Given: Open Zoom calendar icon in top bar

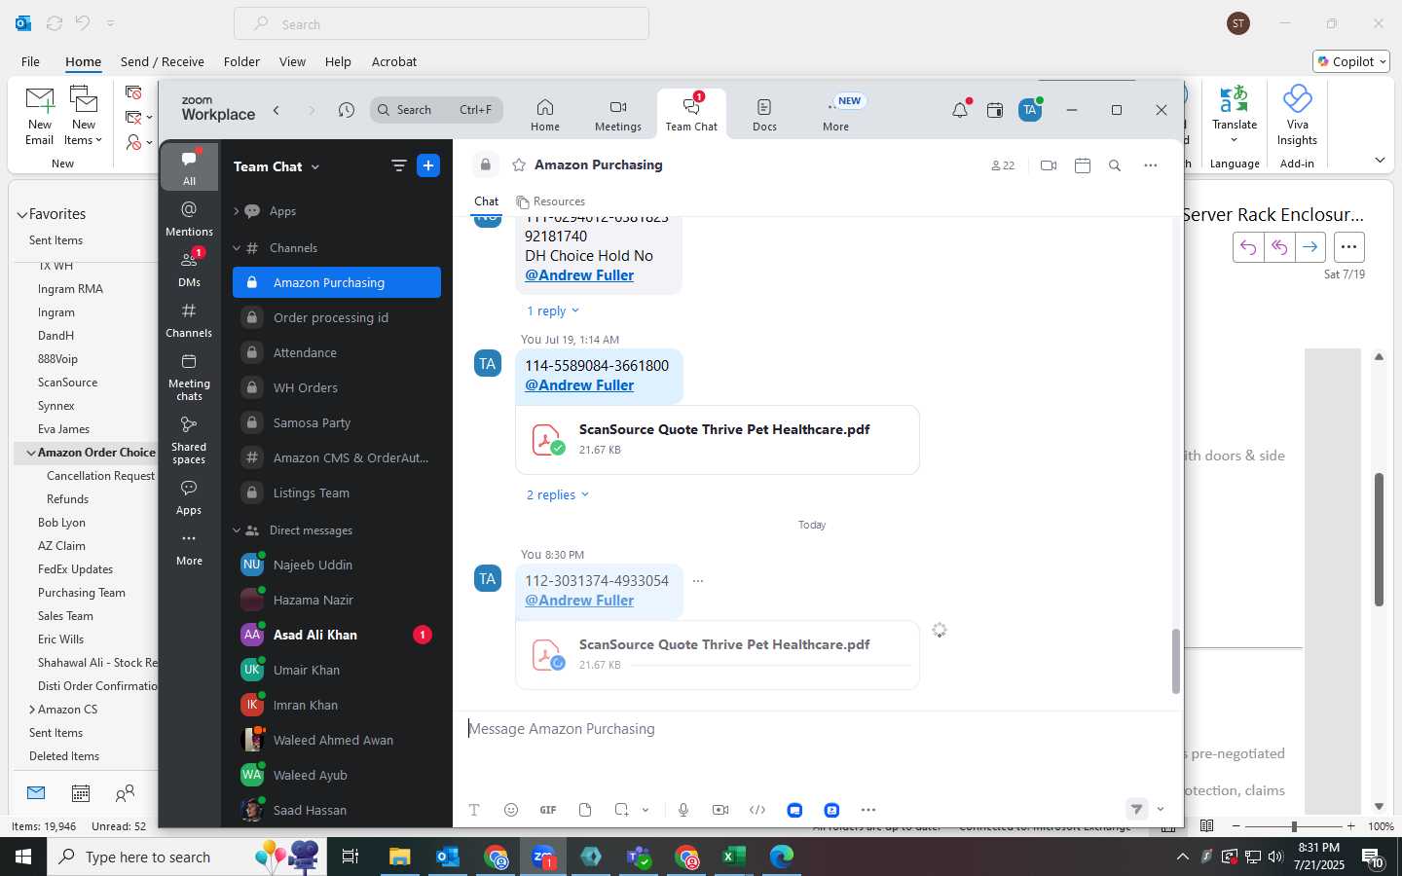Looking at the screenshot, I should (995, 110).
